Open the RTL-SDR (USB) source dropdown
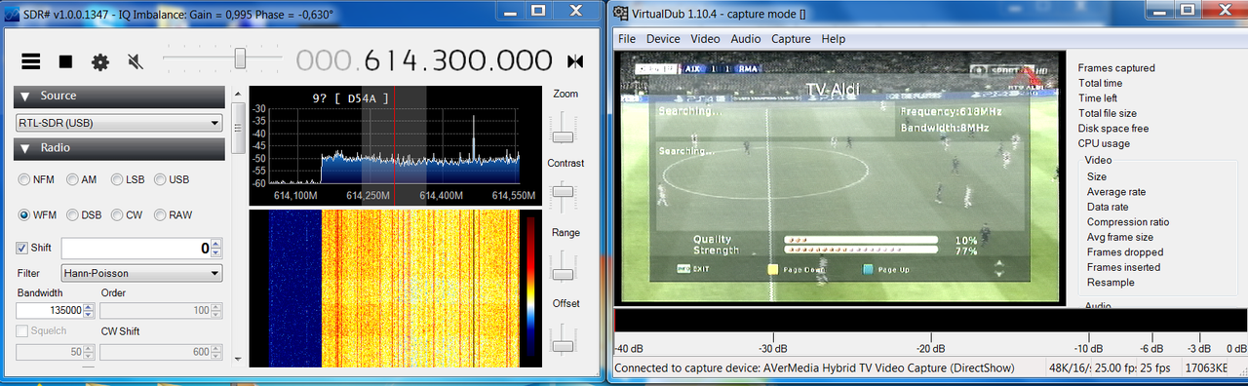The image size is (1248, 386). (x=120, y=123)
